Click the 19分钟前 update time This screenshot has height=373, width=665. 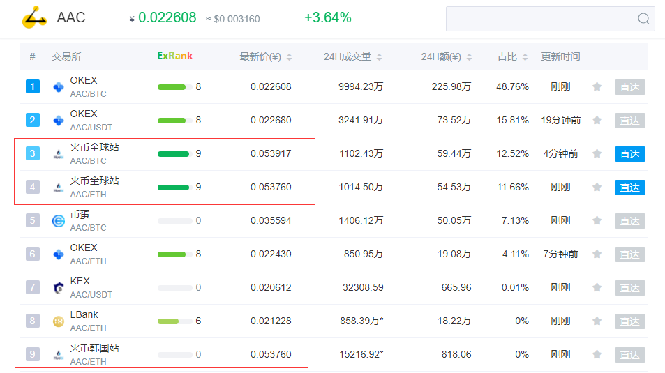tap(560, 121)
